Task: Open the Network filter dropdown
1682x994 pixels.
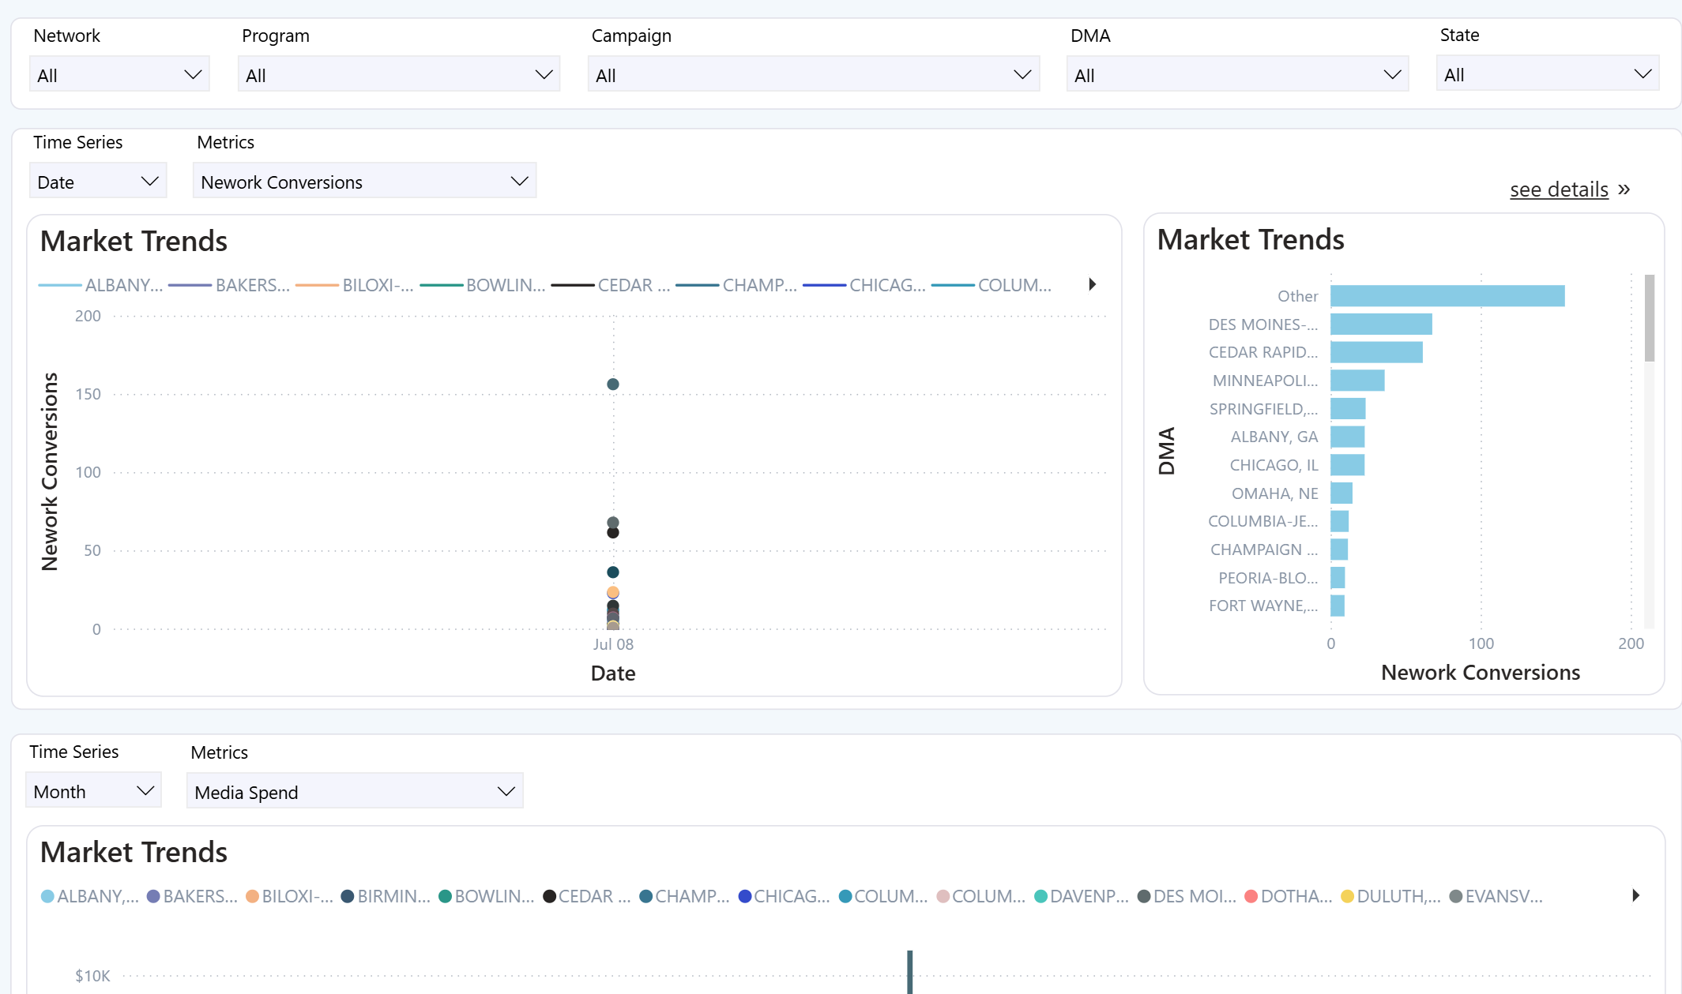Action: coord(119,75)
